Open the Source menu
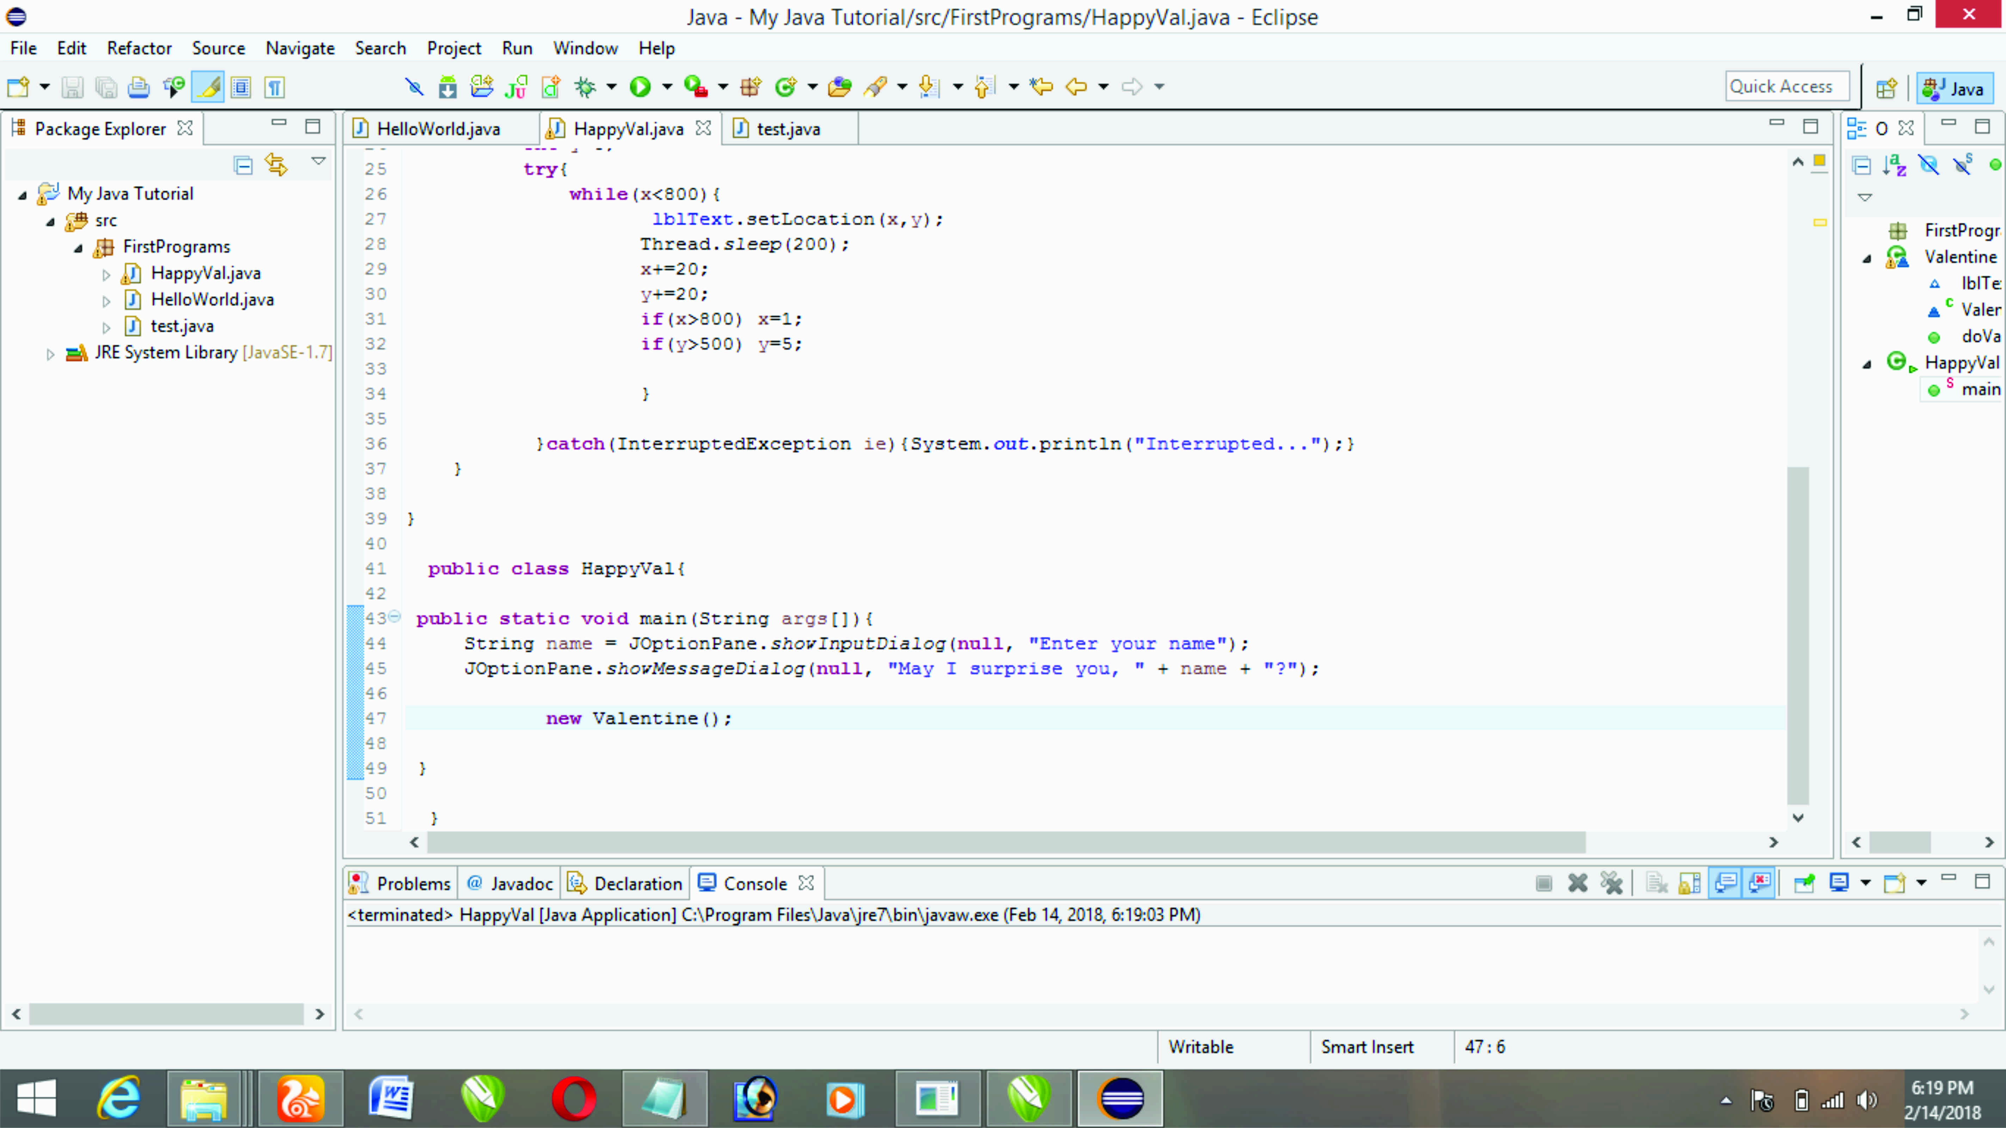The height and width of the screenshot is (1128, 2006). point(218,48)
